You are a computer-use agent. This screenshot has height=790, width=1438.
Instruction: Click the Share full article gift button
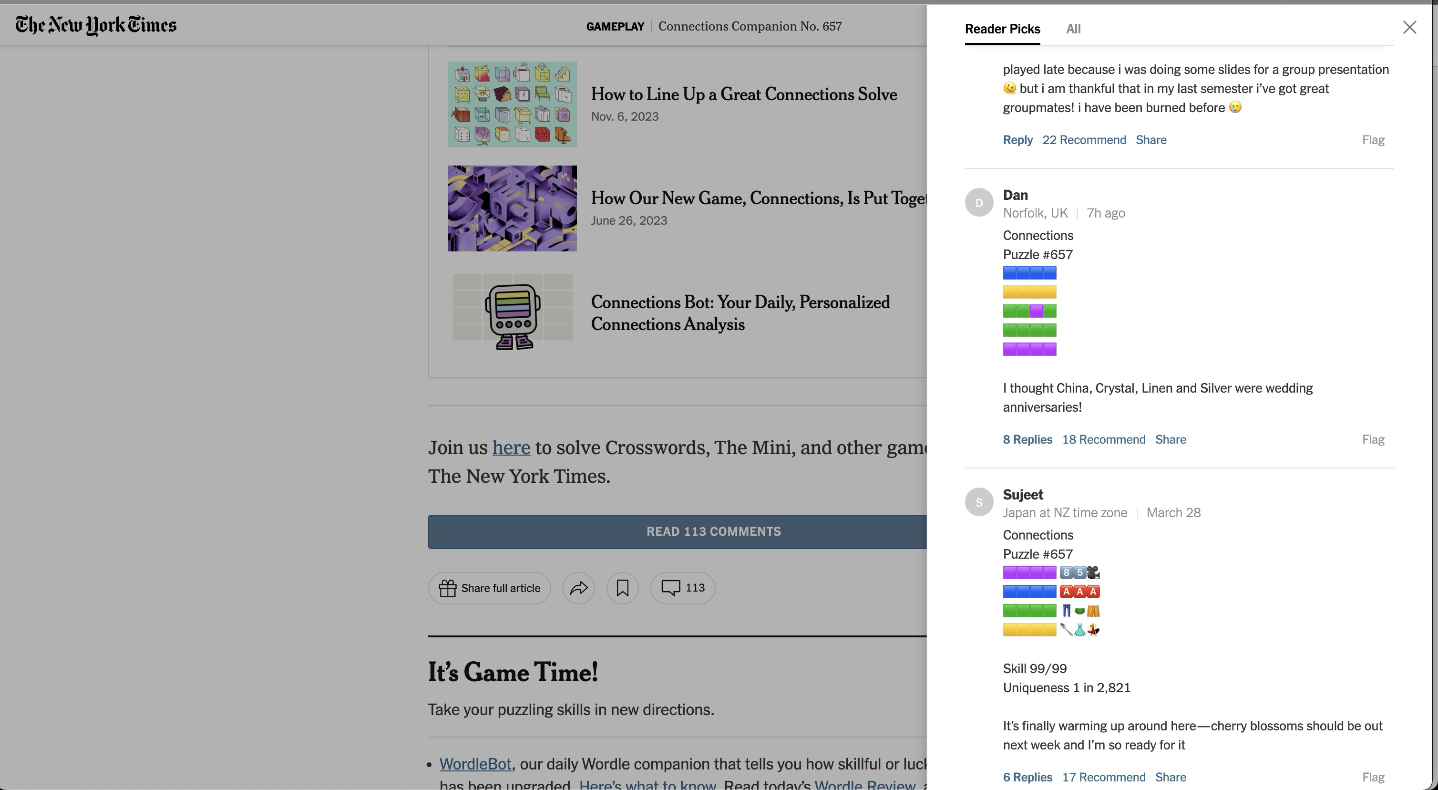[x=490, y=588]
